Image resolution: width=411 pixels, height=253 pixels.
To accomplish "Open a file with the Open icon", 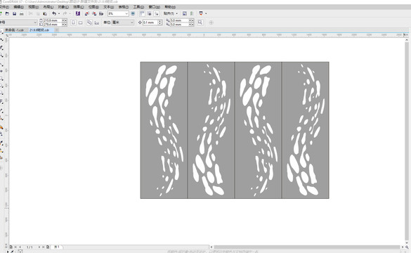I will pyautogui.click(x=7, y=13).
